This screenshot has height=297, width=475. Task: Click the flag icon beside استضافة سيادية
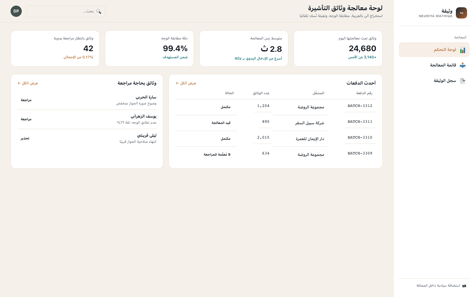464,286
